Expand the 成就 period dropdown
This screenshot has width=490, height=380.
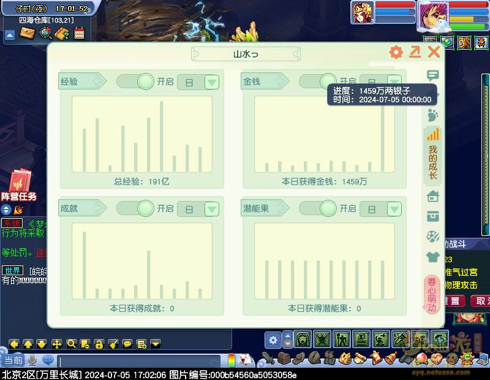(x=211, y=210)
